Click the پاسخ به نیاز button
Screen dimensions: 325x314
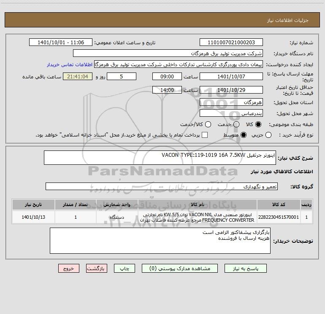coord(246,268)
